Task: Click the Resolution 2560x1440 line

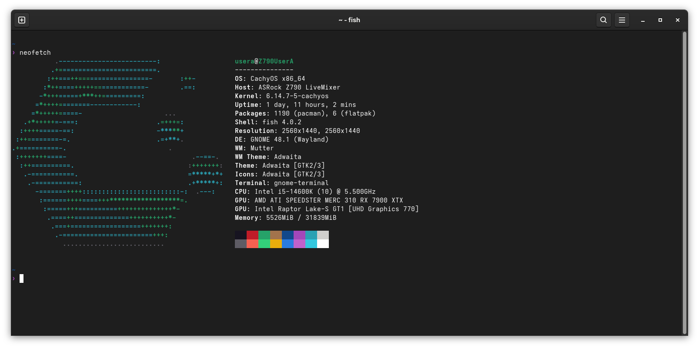Action: click(x=298, y=131)
